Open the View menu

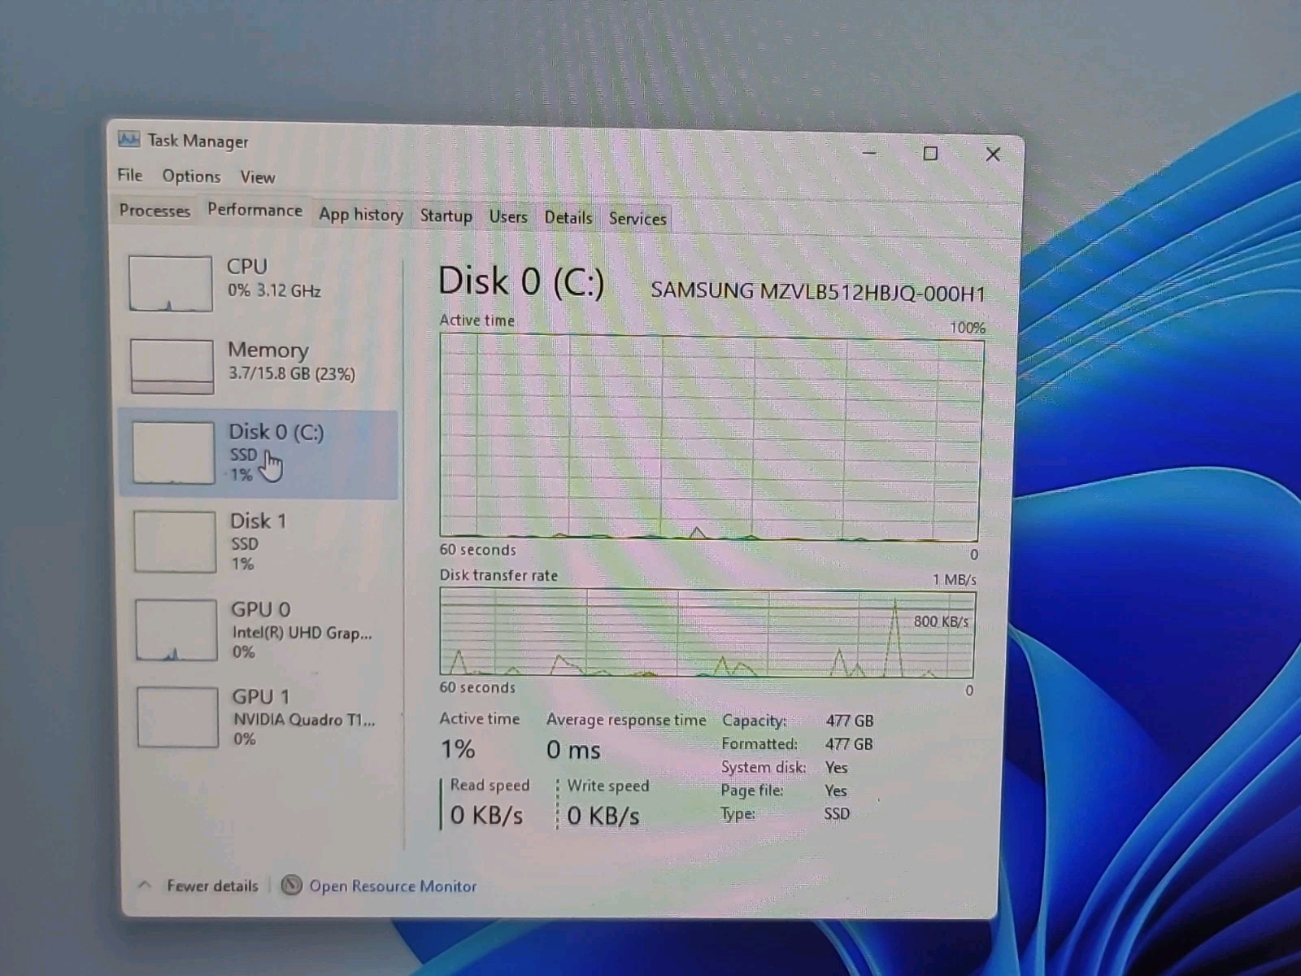coord(257,176)
